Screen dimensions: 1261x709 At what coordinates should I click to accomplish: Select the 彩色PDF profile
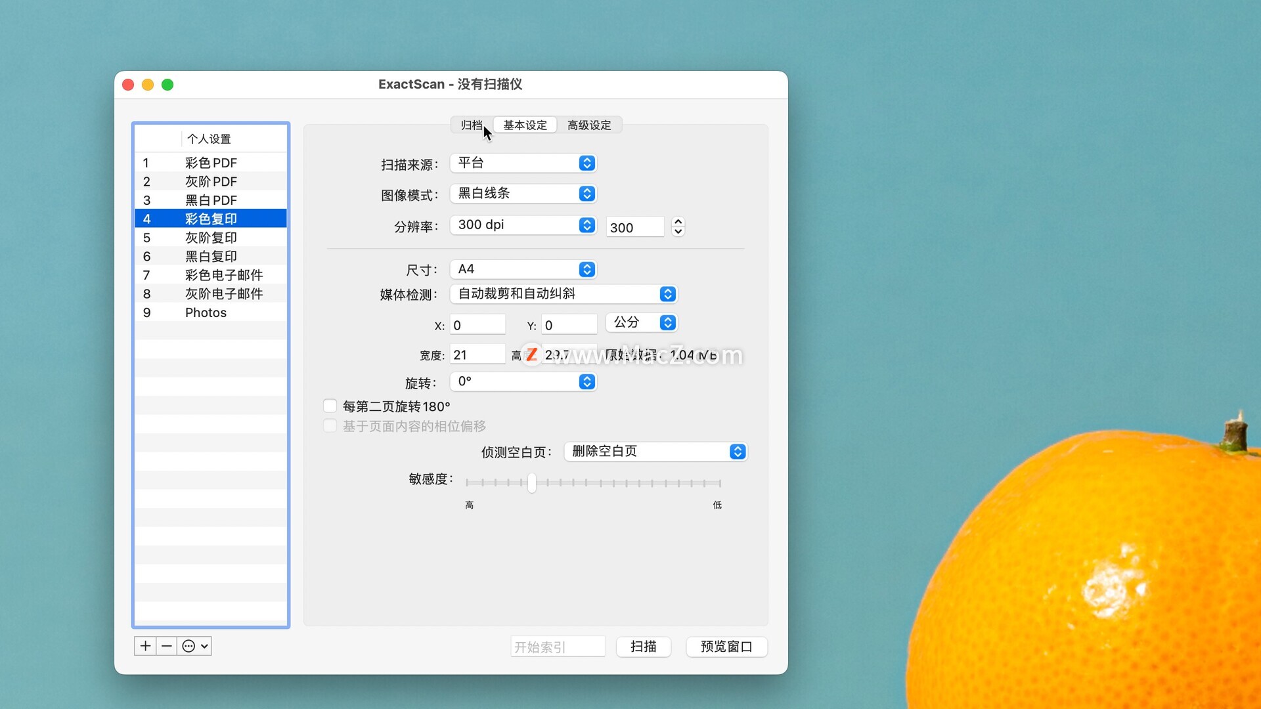[211, 163]
